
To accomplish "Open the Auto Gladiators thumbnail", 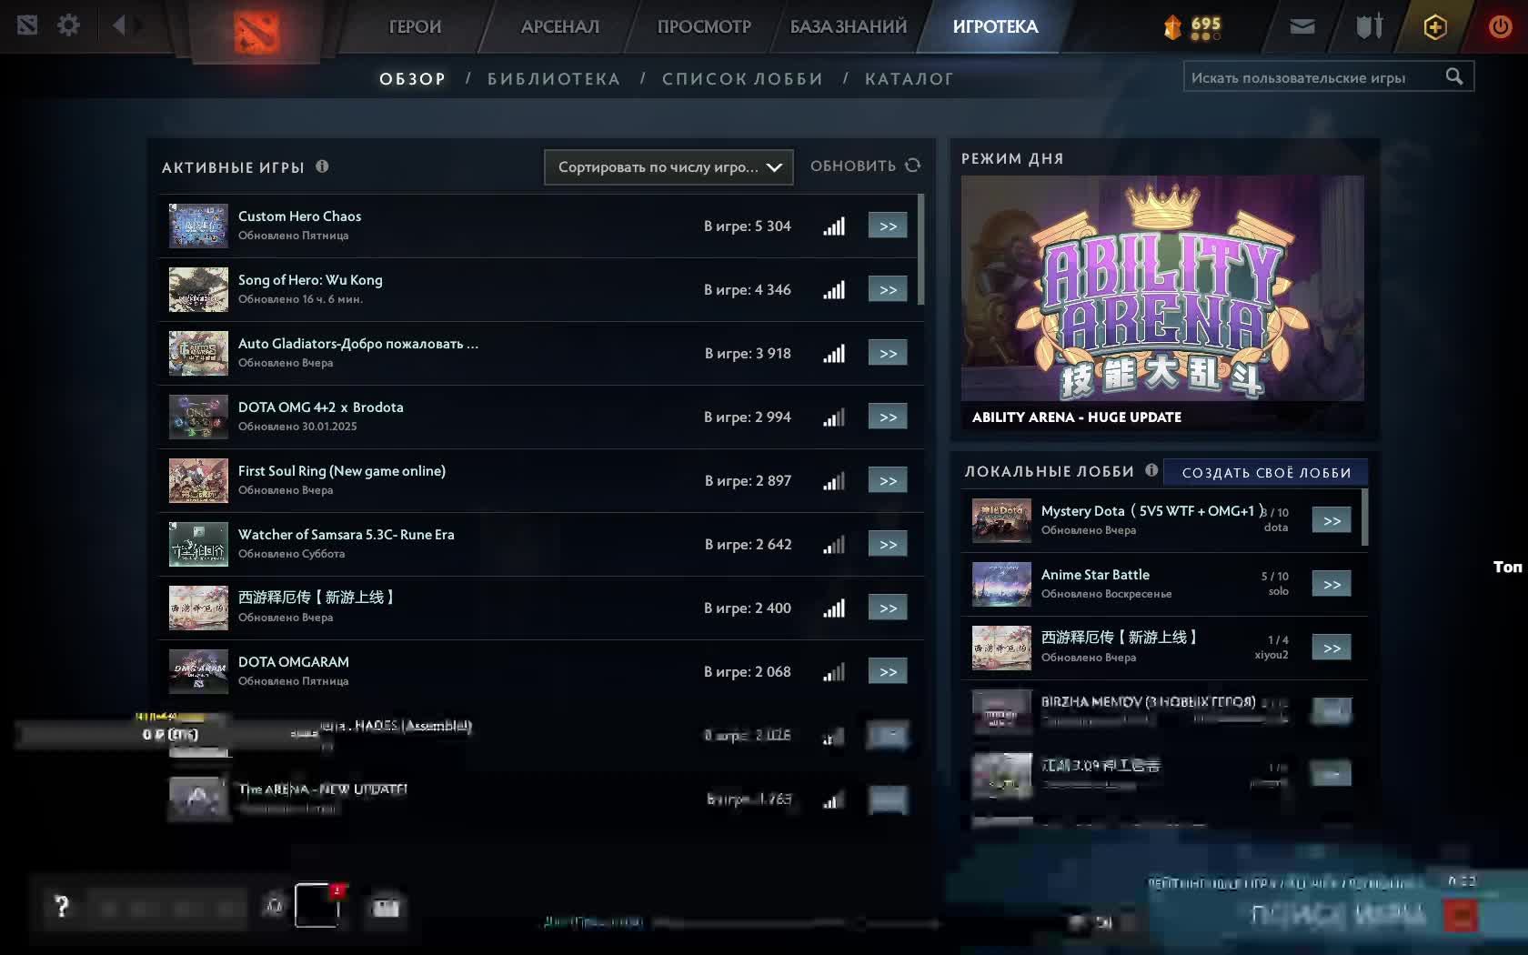I will pos(198,353).
